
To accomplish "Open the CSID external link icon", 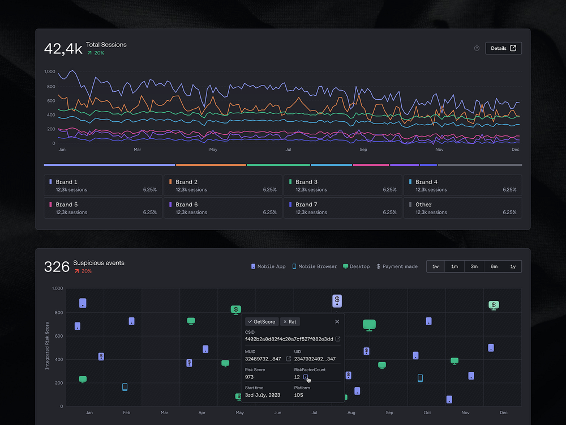I will [338, 339].
